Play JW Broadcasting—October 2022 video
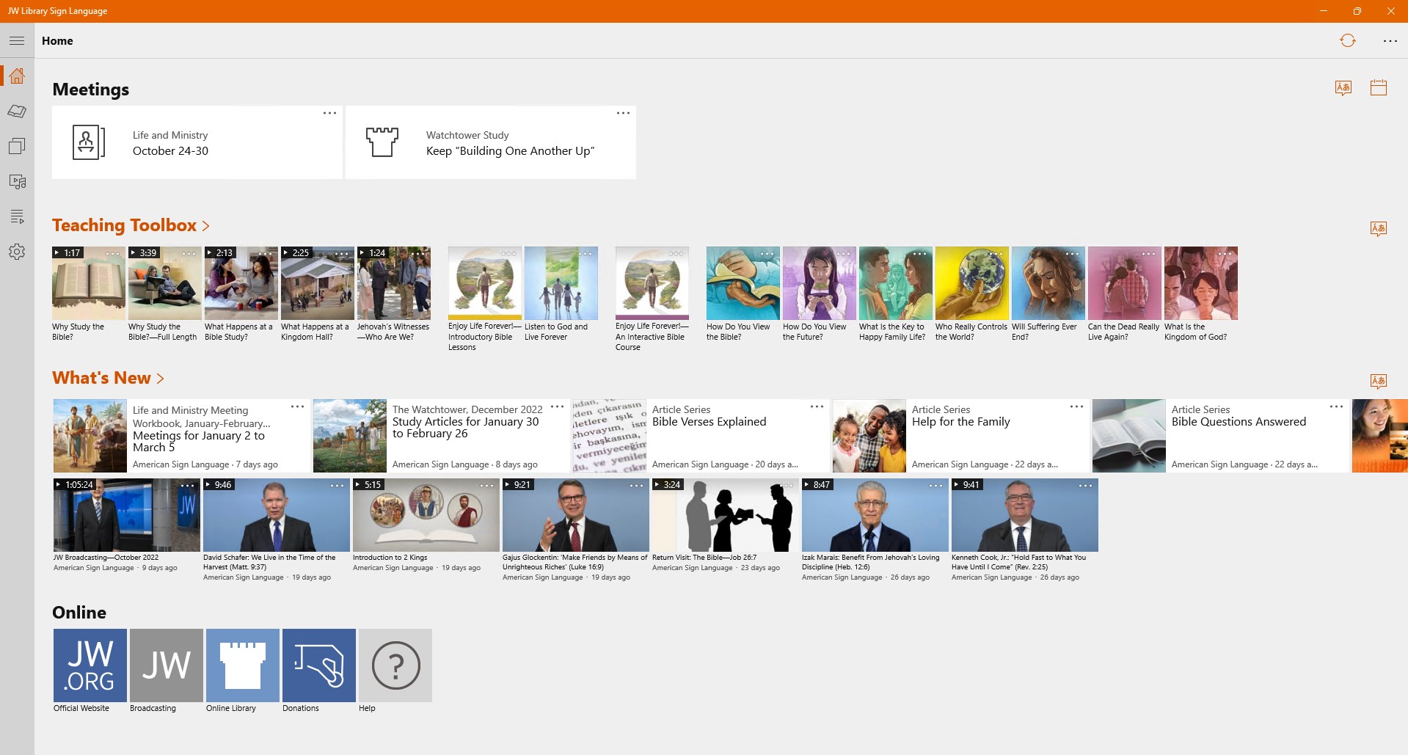 [x=127, y=515]
